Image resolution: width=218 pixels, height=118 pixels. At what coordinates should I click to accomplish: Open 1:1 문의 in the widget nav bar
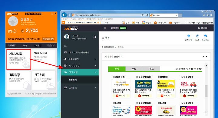38,45
